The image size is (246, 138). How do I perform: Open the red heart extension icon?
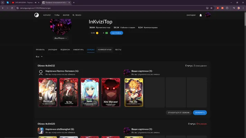click(x=218, y=8)
